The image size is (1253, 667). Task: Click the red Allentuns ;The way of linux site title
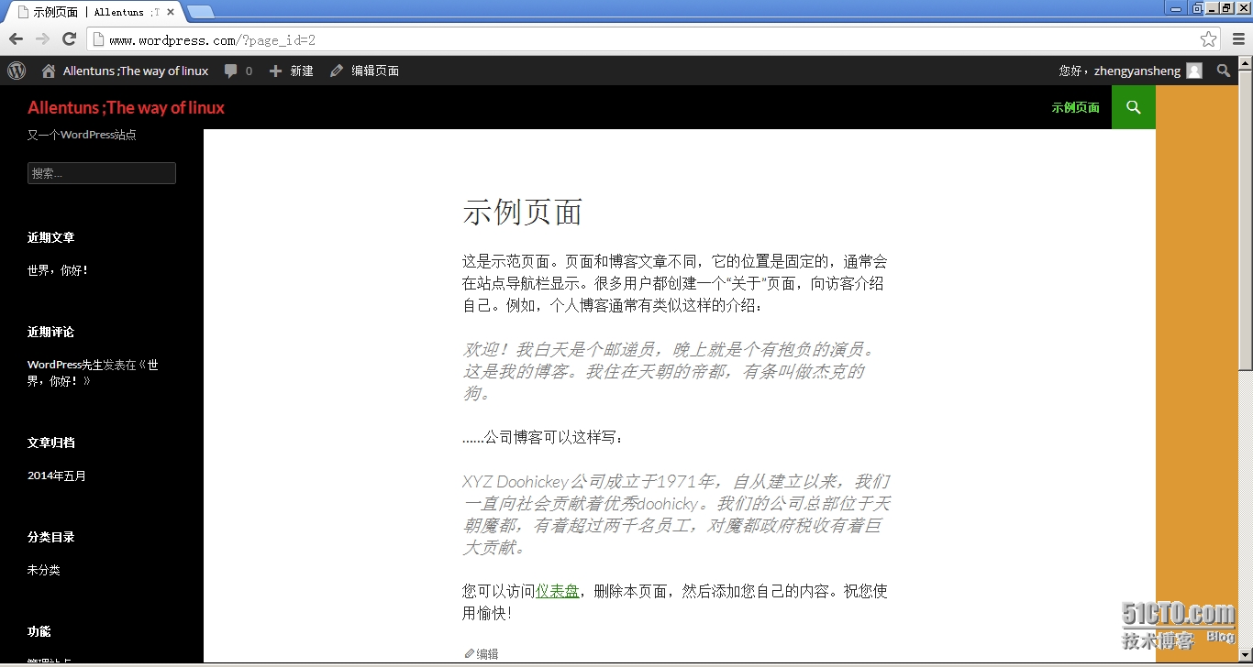tap(126, 107)
